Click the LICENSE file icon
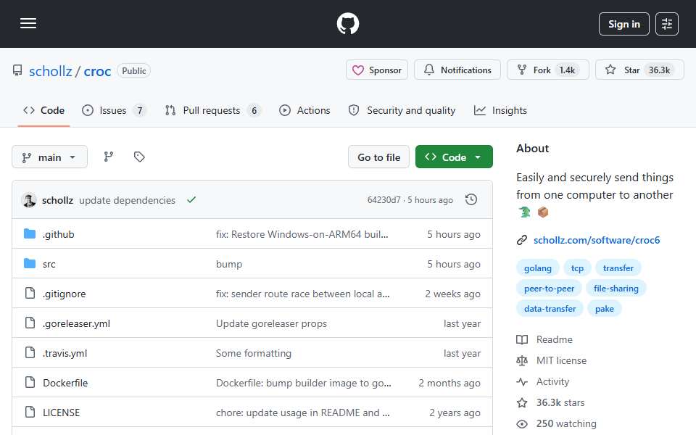 [30, 412]
